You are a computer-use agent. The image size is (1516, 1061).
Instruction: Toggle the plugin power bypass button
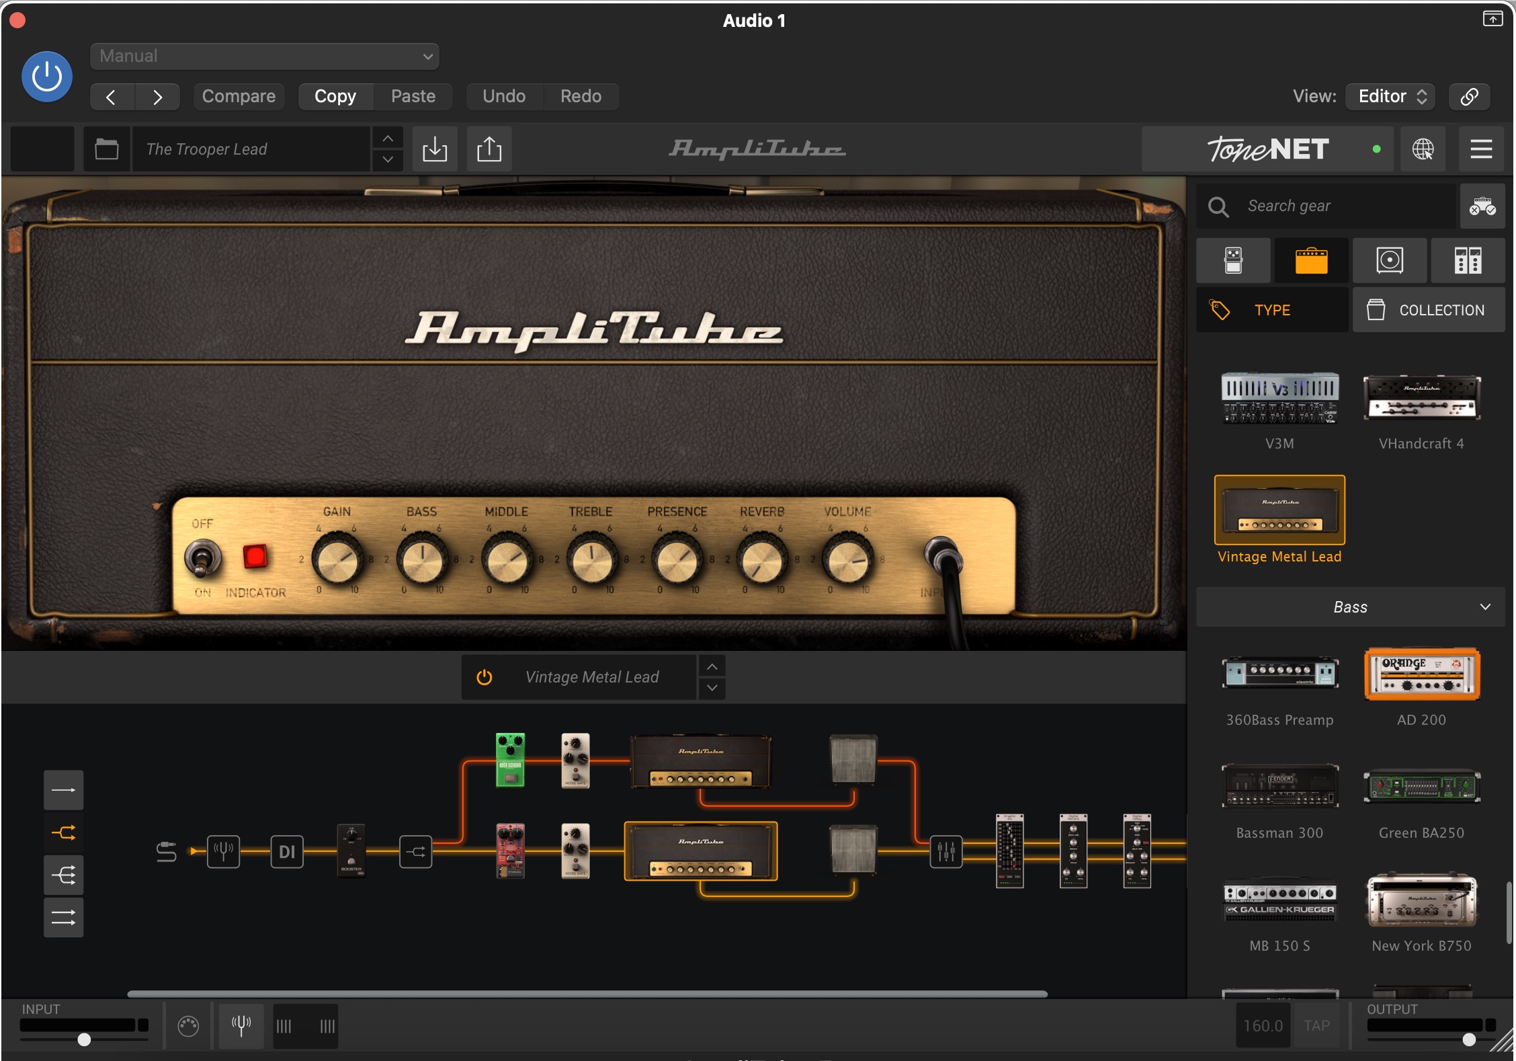[47, 77]
